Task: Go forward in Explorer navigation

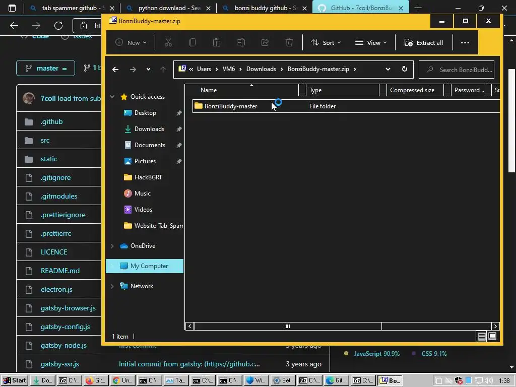Action: pos(133,69)
